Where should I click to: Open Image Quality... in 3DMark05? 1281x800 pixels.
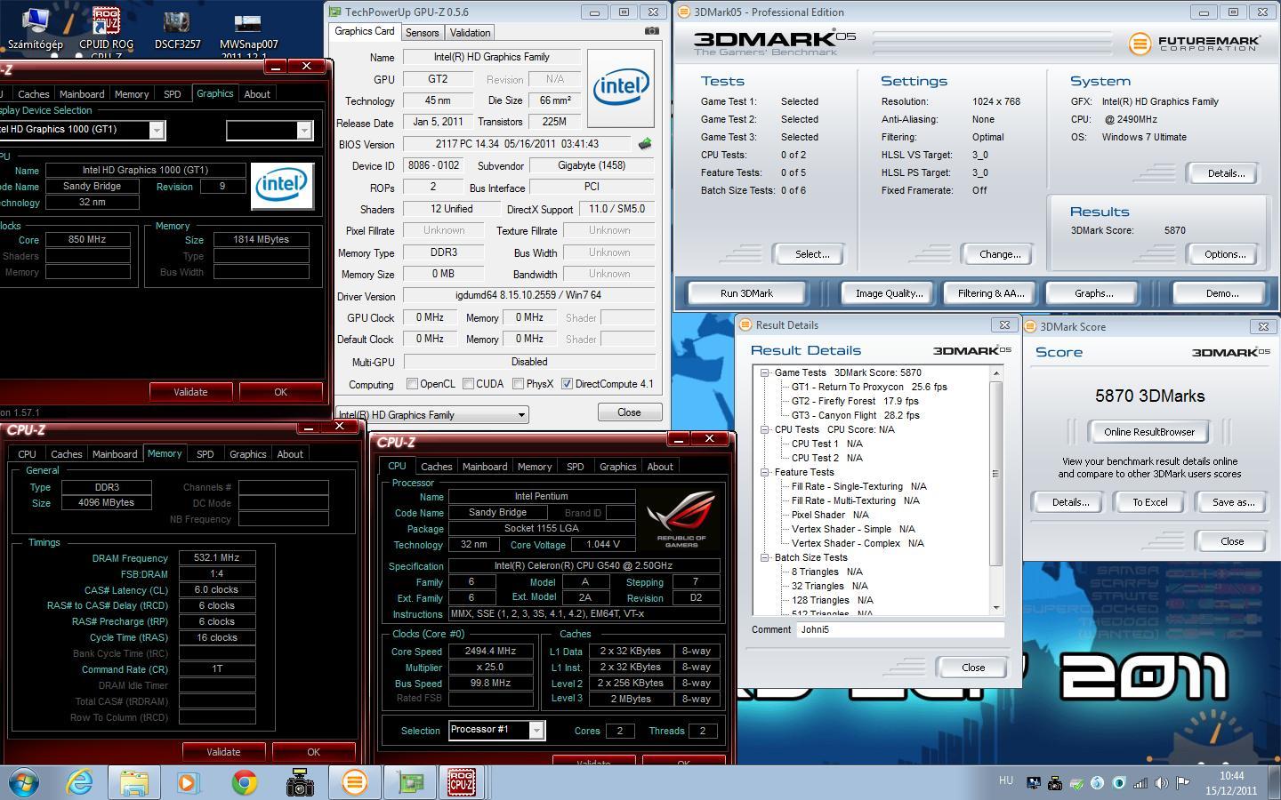click(889, 293)
